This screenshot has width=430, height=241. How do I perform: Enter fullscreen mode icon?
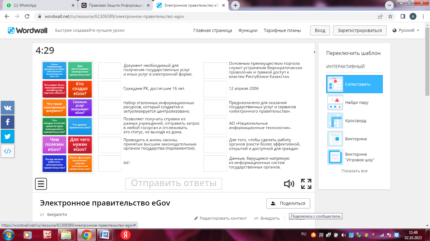pyautogui.click(x=306, y=184)
